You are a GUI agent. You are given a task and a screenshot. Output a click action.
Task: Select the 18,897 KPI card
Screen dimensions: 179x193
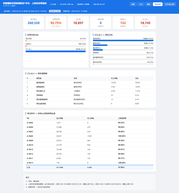[x=78, y=23]
